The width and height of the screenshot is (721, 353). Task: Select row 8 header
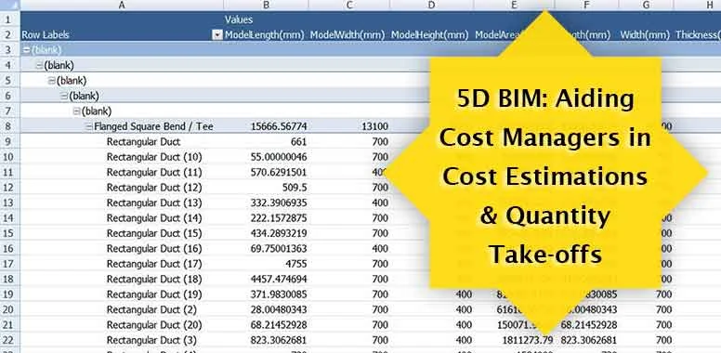point(9,126)
